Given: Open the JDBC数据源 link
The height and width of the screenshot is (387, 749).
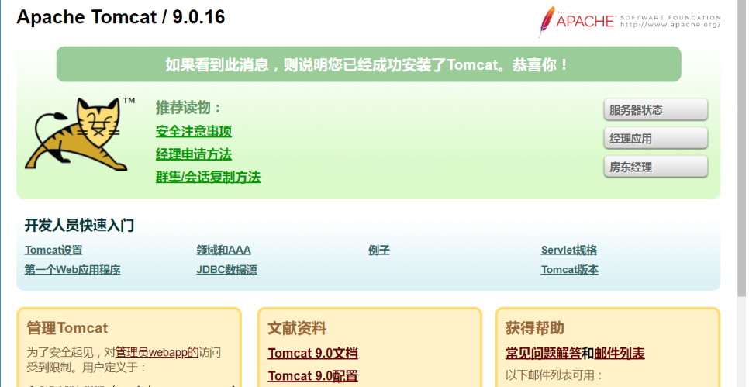Looking at the screenshot, I should pyautogui.click(x=226, y=269).
